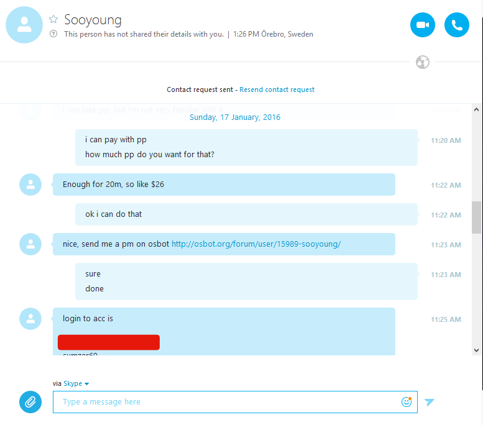The image size is (483, 425).
Task: Click the Sunday, 17 January, 2016 date header
Action: pyautogui.click(x=235, y=117)
